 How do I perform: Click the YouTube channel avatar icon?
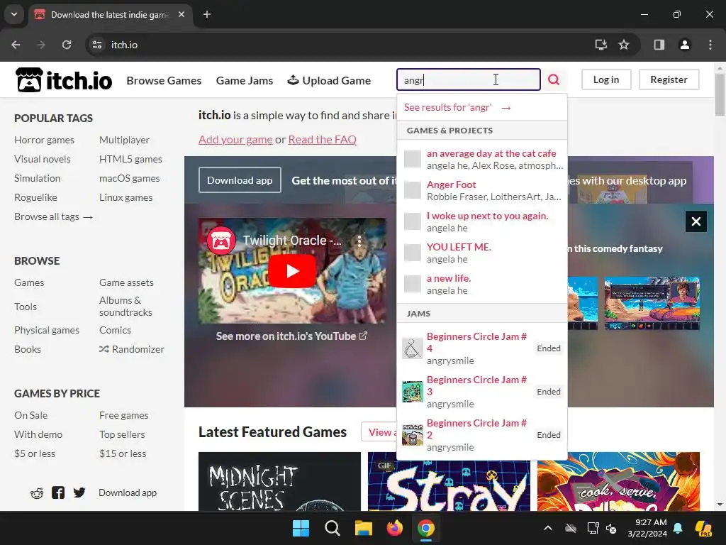pos(221,241)
